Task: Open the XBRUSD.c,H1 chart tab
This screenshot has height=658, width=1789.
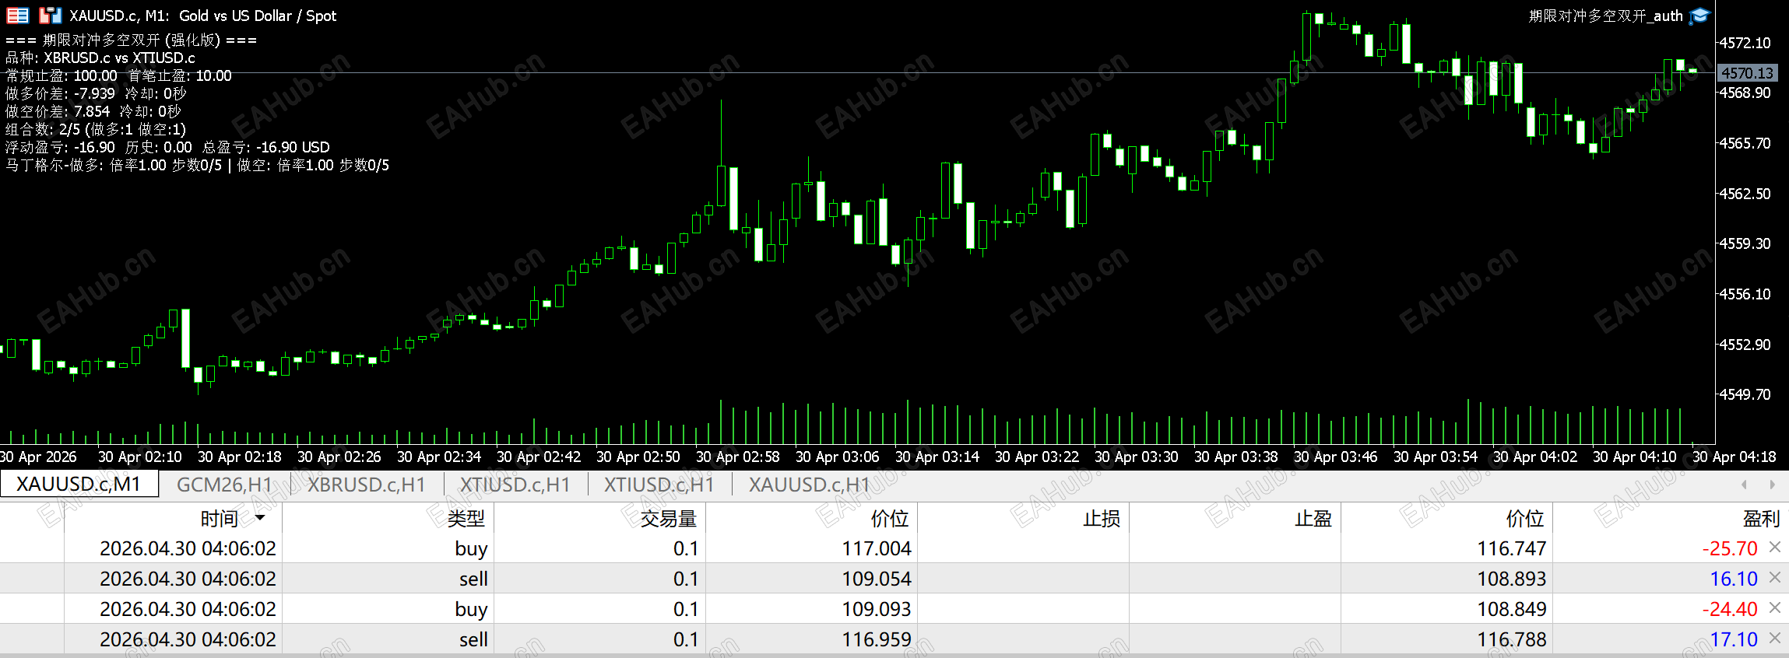Action: (x=366, y=485)
